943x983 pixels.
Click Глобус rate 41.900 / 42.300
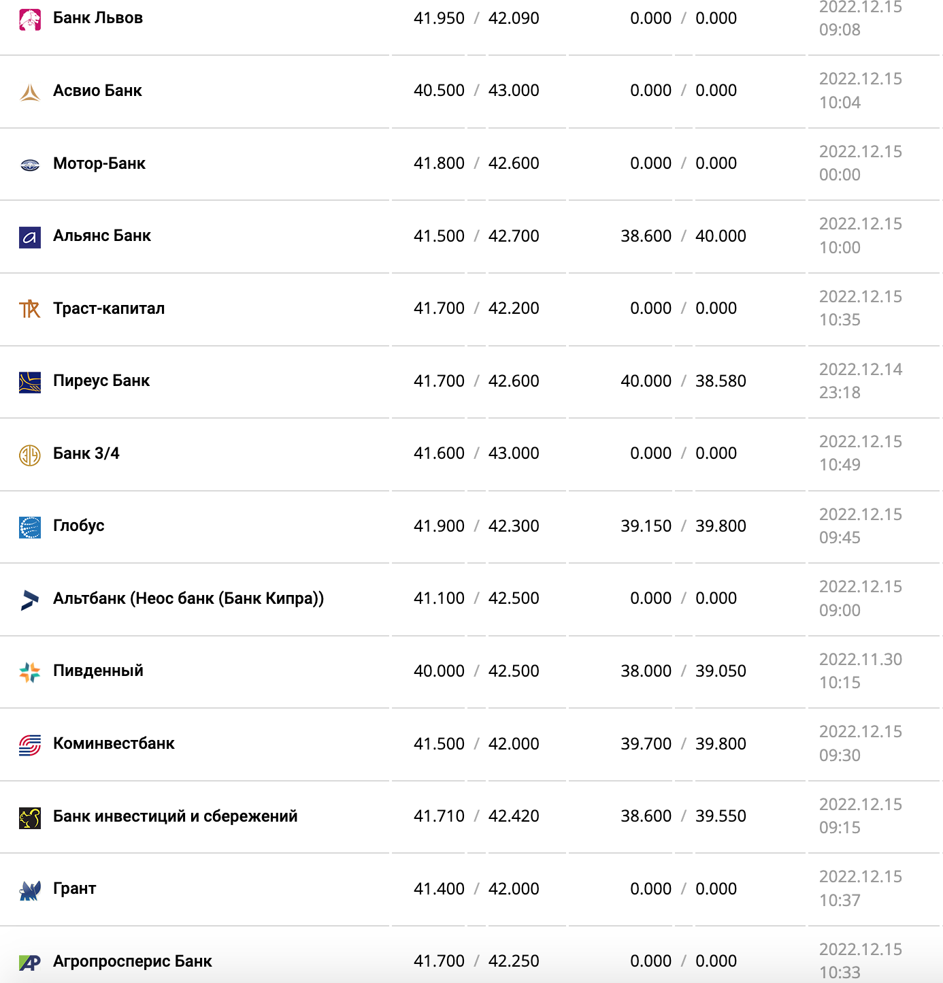click(476, 526)
